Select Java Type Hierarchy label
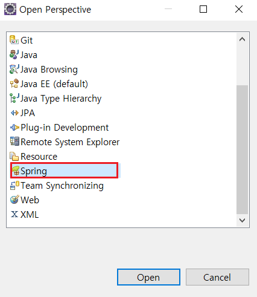Viewport: 257px width, 297px height. (61, 99)
